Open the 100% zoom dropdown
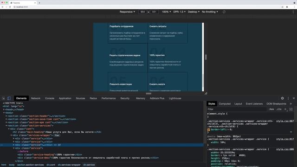This screenshot has width=297, height=167. [x=166, y=12]
